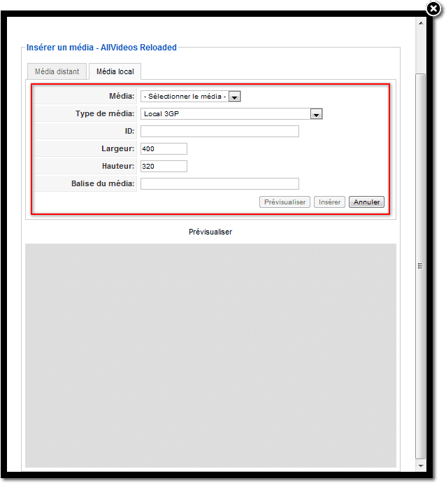Click the 'Hauteur:' label
The height and width of the screenshot is (483, 446).
pyautogui.click(x=118, y=167)
